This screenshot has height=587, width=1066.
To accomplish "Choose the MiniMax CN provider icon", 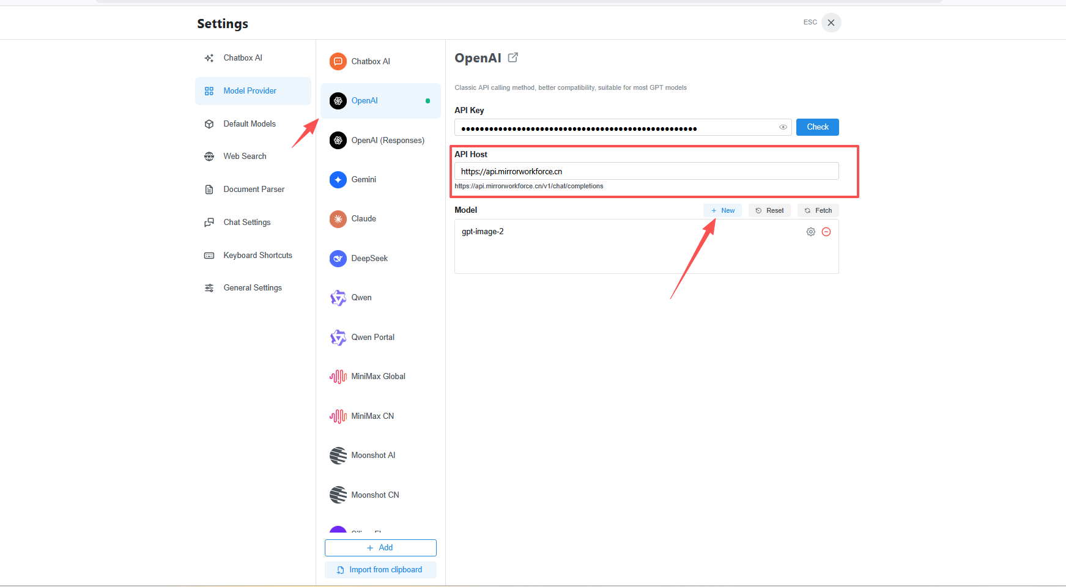I will (x=338, y=416).
